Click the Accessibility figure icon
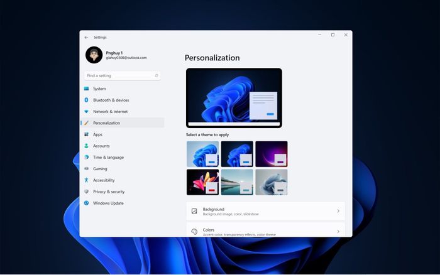 coord(87,180)
